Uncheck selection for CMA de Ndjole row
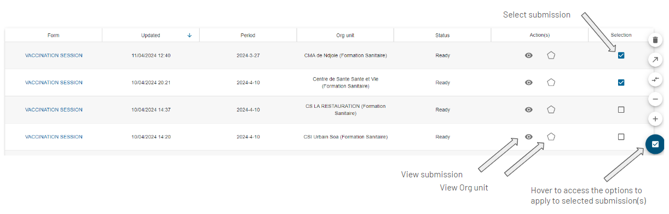 click(x=621, y=55)
